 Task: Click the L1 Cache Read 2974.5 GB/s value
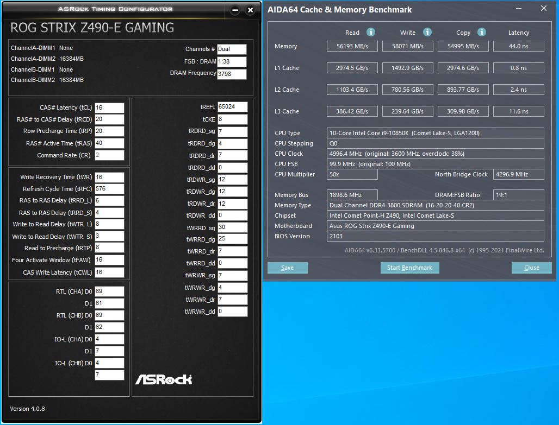click(x=352, y=68)
